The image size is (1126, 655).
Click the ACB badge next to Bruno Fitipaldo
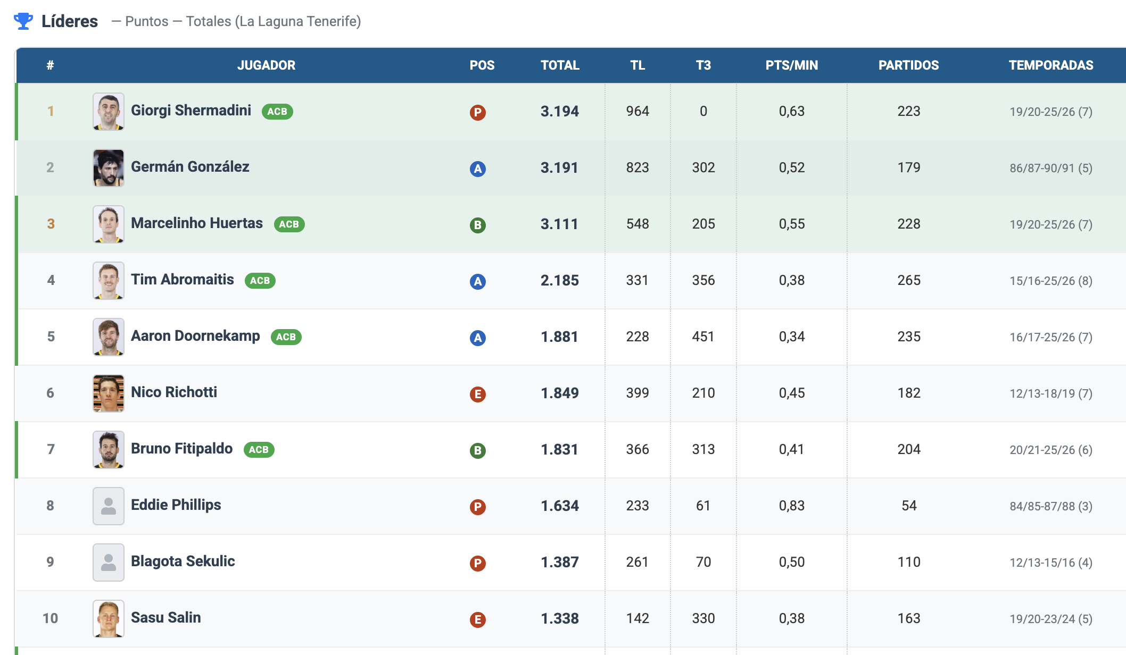(259, 450)
